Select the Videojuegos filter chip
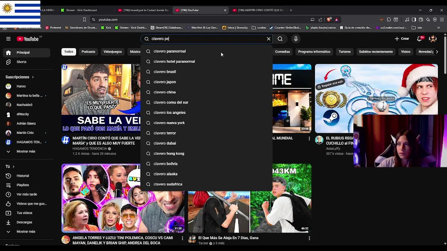 coord(112,52)
